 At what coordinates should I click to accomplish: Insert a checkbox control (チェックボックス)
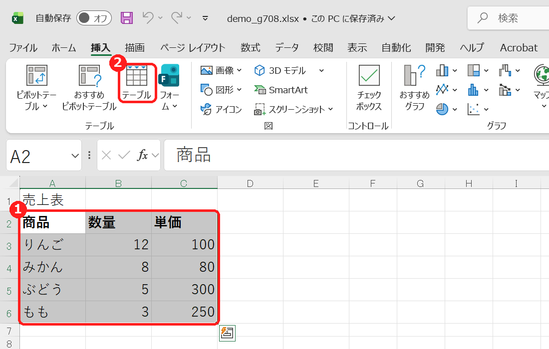[369, 87]
